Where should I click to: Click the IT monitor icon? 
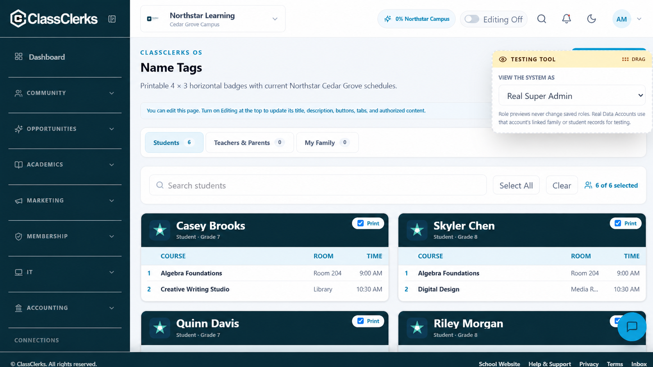18,272
